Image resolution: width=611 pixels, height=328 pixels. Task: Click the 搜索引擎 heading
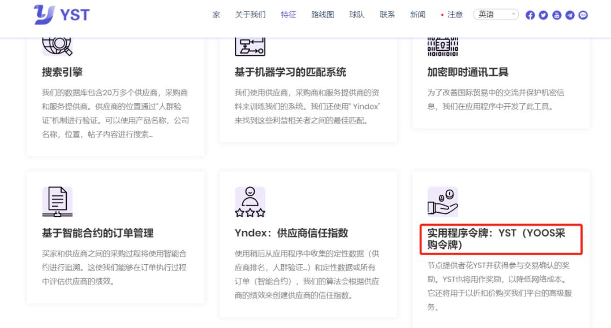62,72
